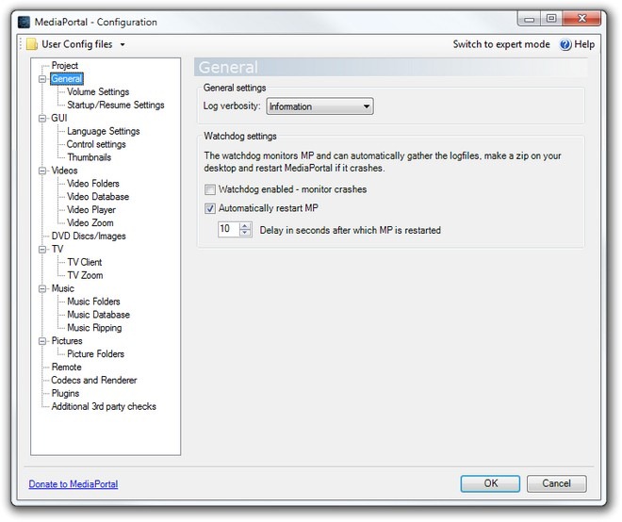
Task: Open Music Folders
Action: pyautogui.click(x=93, y=302)
